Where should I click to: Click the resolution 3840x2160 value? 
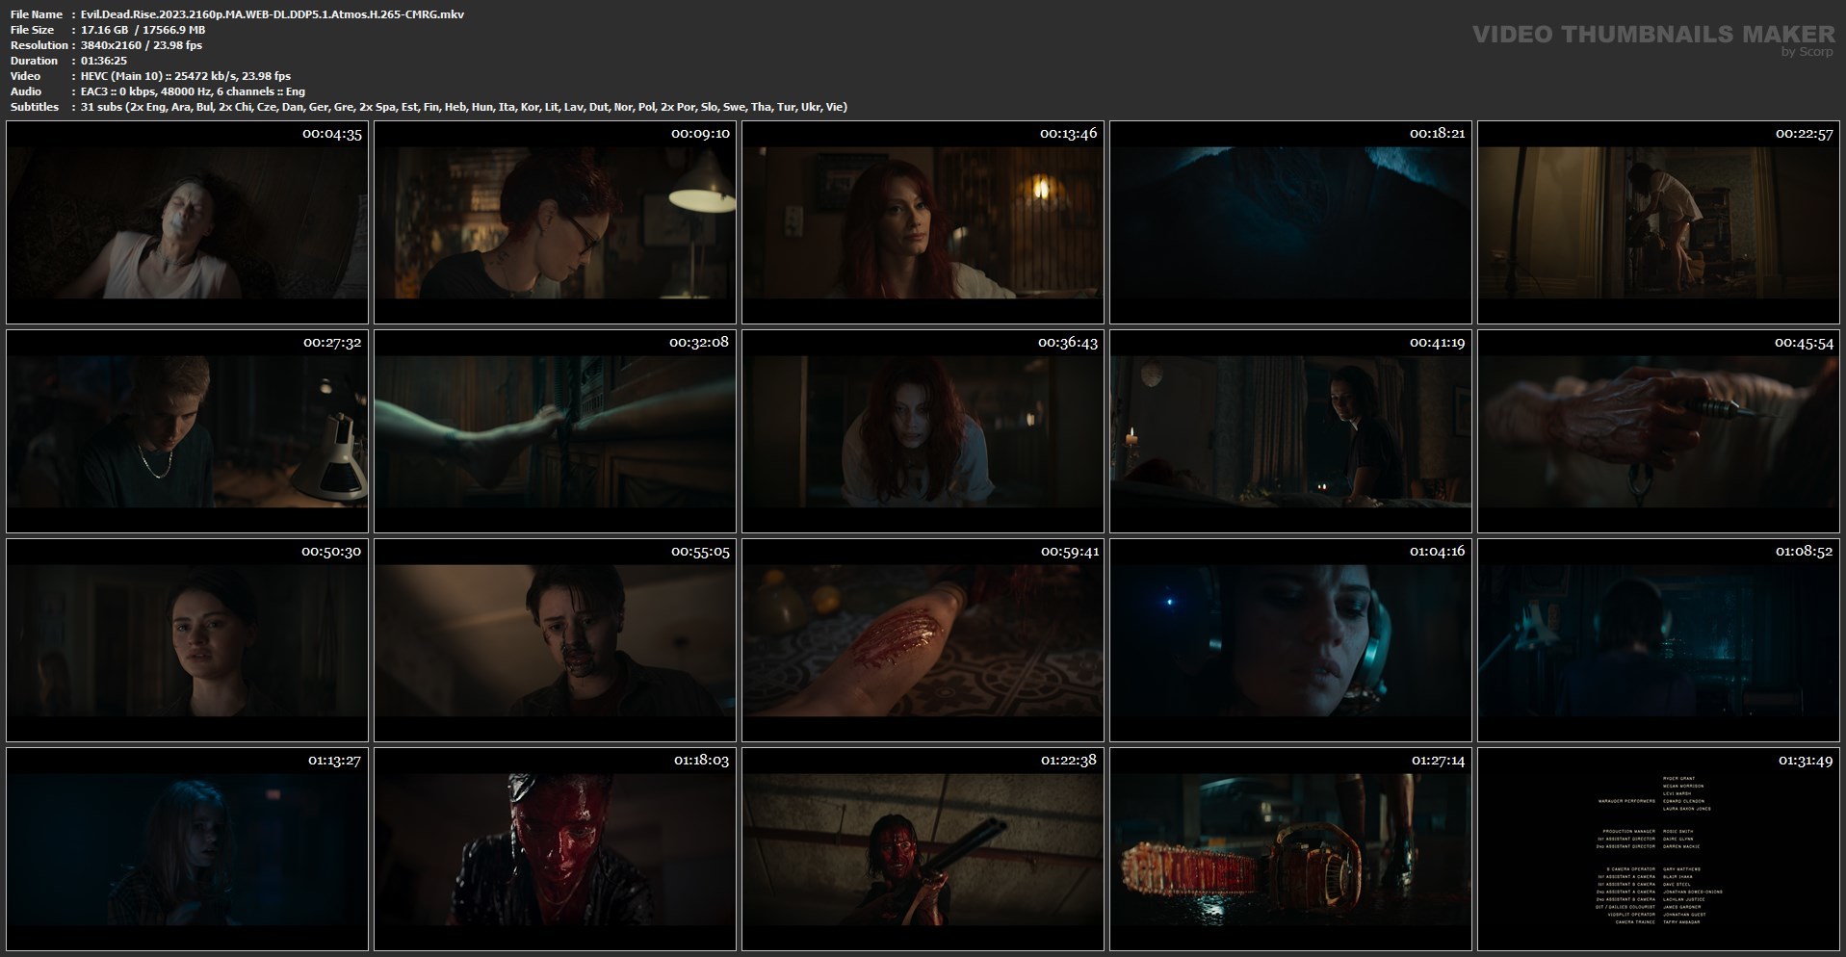[x=142, y=45]
